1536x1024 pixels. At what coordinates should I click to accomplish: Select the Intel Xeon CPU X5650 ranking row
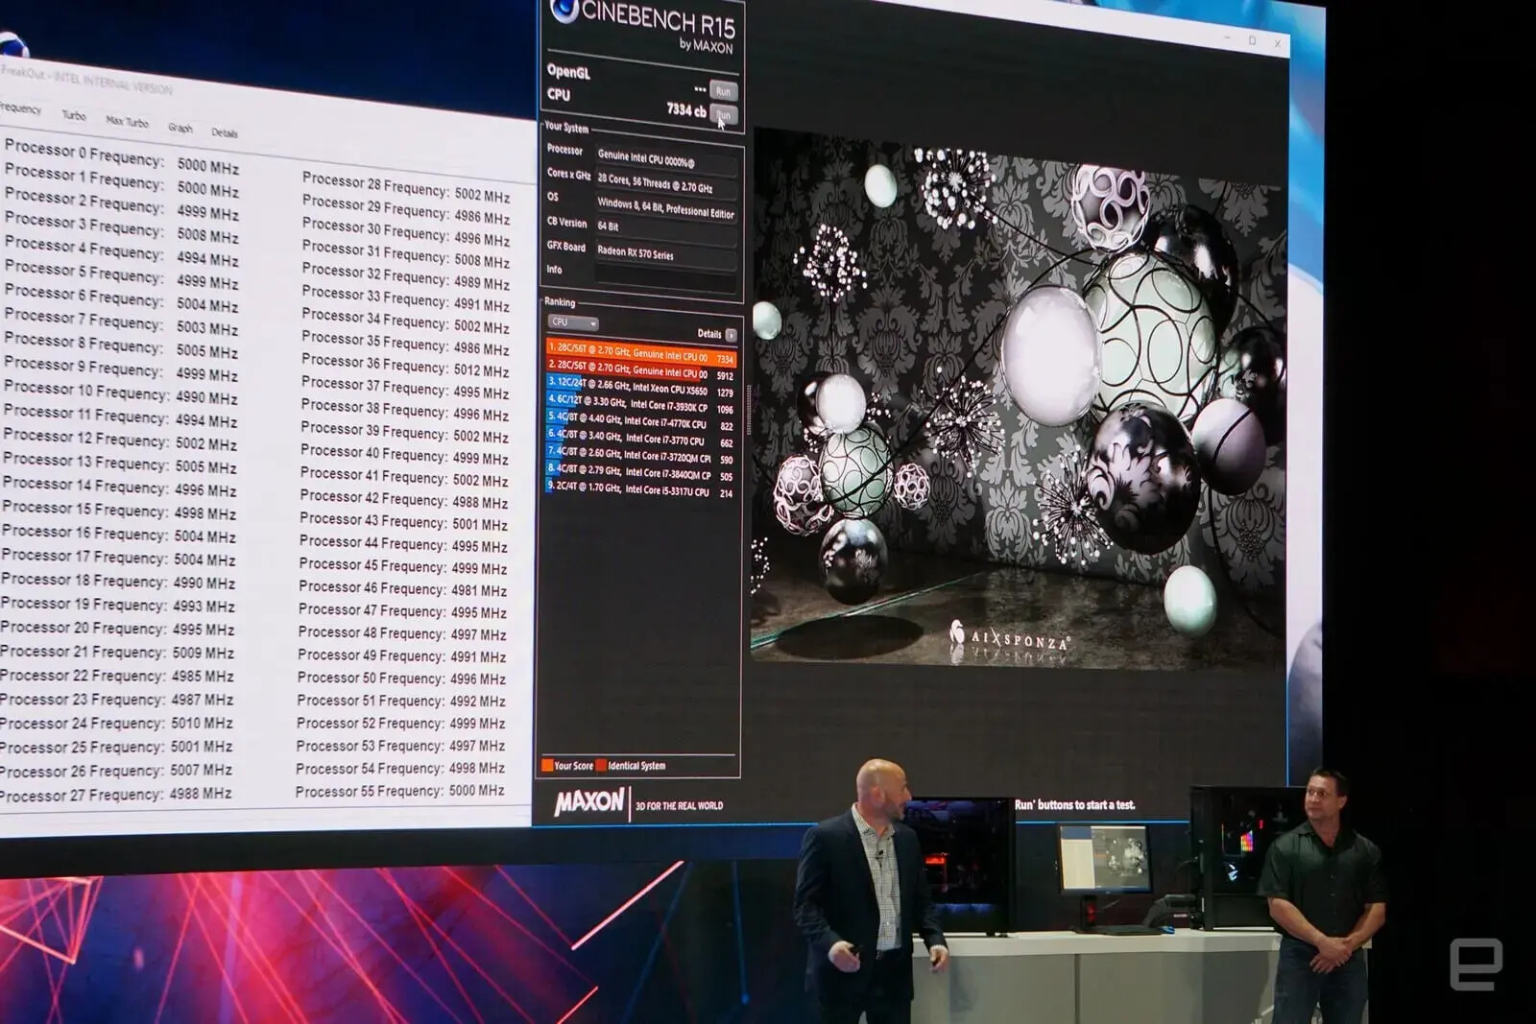point(641,389)
